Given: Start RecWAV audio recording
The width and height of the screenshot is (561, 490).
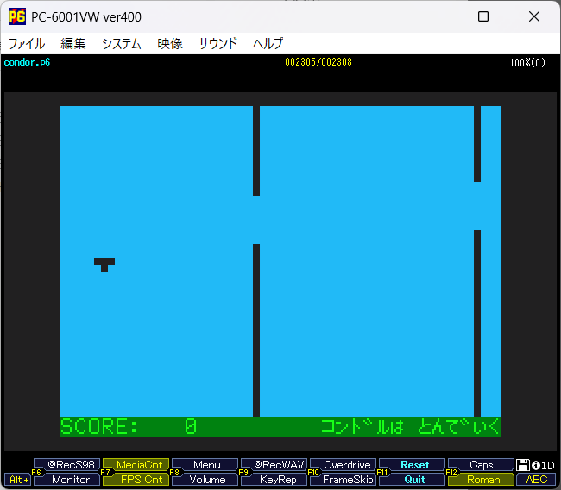Looking at the screenshot, I should tap(274, 465).
